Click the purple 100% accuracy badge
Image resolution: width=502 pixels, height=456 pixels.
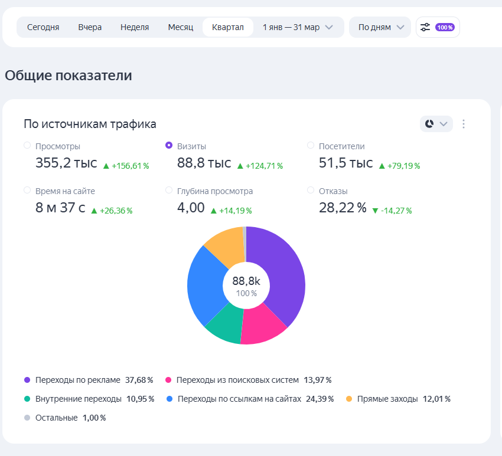coord(445,27)
